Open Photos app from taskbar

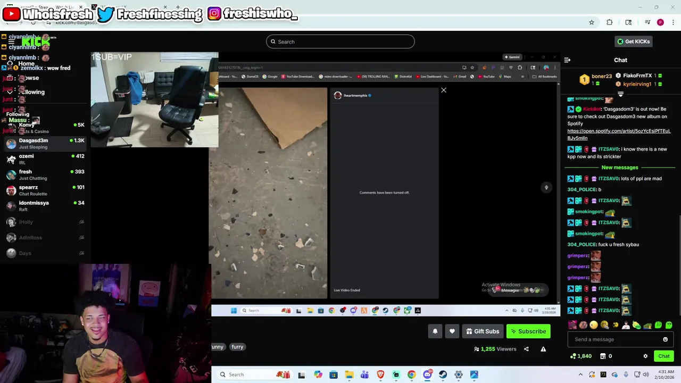click(x=474, y=374)
